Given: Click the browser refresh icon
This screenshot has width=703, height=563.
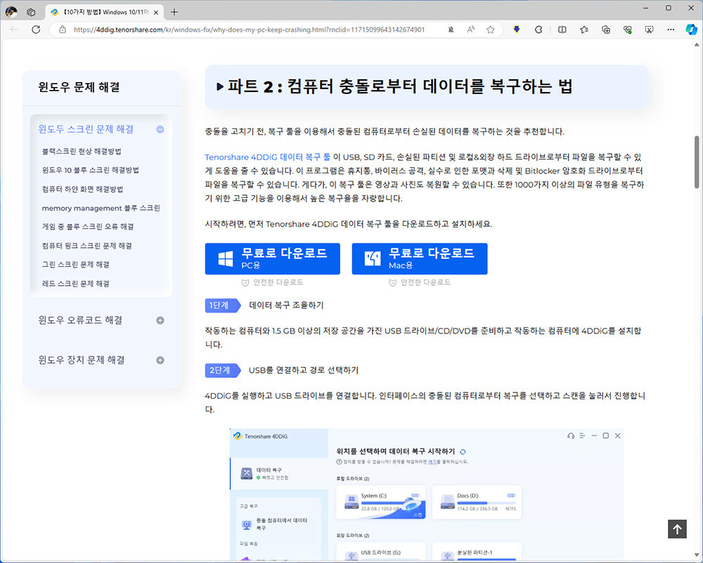Looking at the screenshot, I should coord(36,29).
